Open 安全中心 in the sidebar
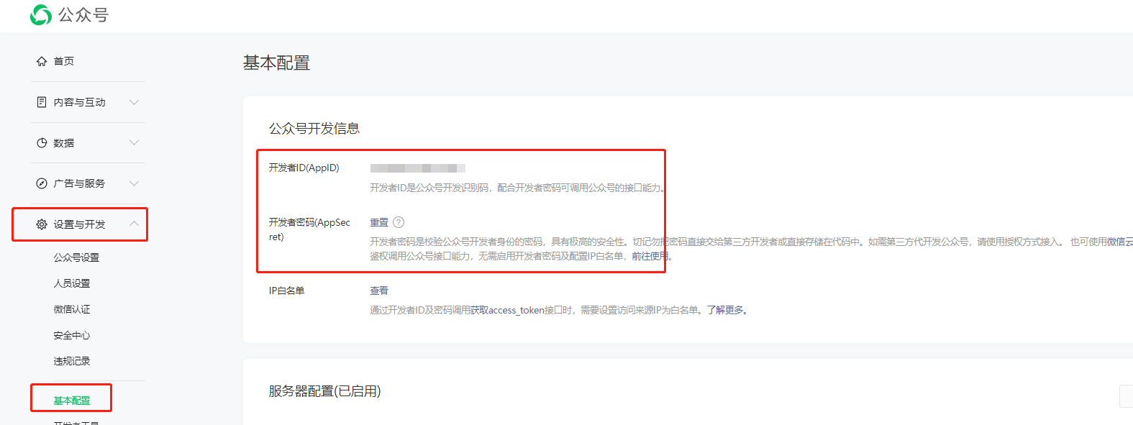 [x=72, y=335]
